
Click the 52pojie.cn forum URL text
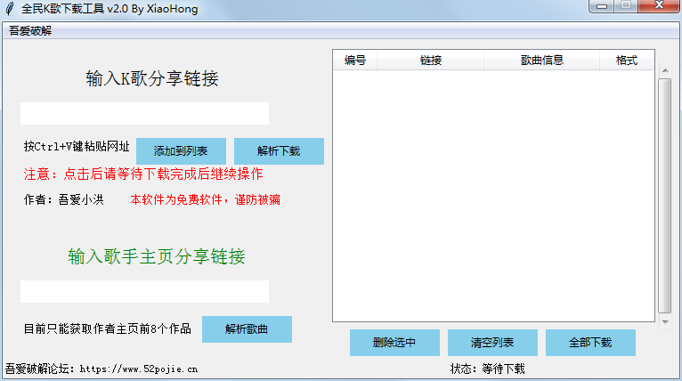pos(139,369)
